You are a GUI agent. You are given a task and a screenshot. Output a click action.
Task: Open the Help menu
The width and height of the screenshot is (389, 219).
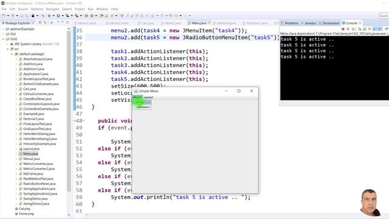click(x=115, y=9)
